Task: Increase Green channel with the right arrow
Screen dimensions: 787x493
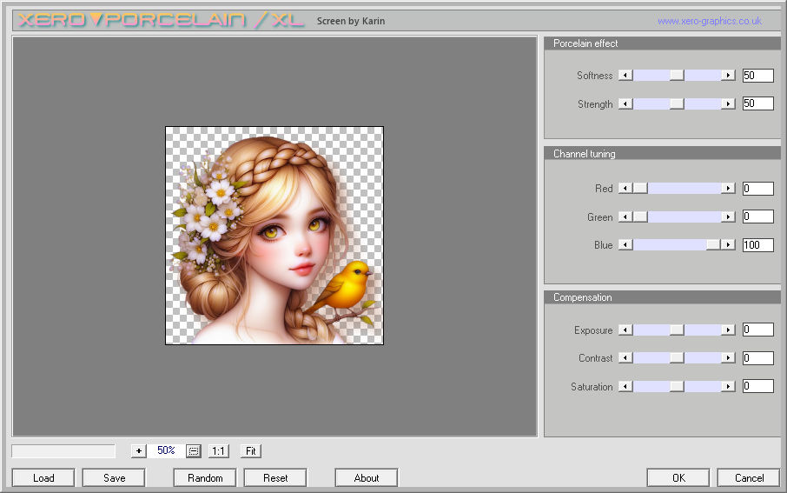Action: pos(728,217)
